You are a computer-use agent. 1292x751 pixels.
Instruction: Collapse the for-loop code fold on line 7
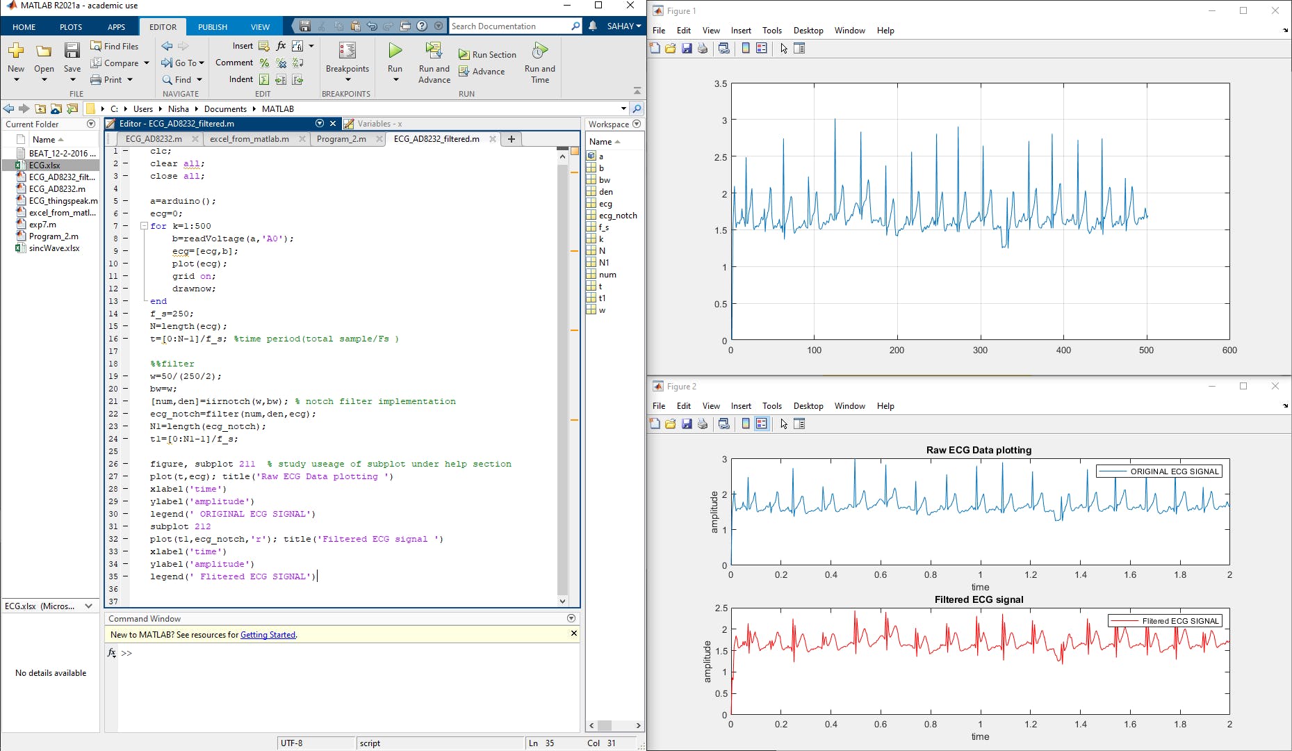[144, 226]
